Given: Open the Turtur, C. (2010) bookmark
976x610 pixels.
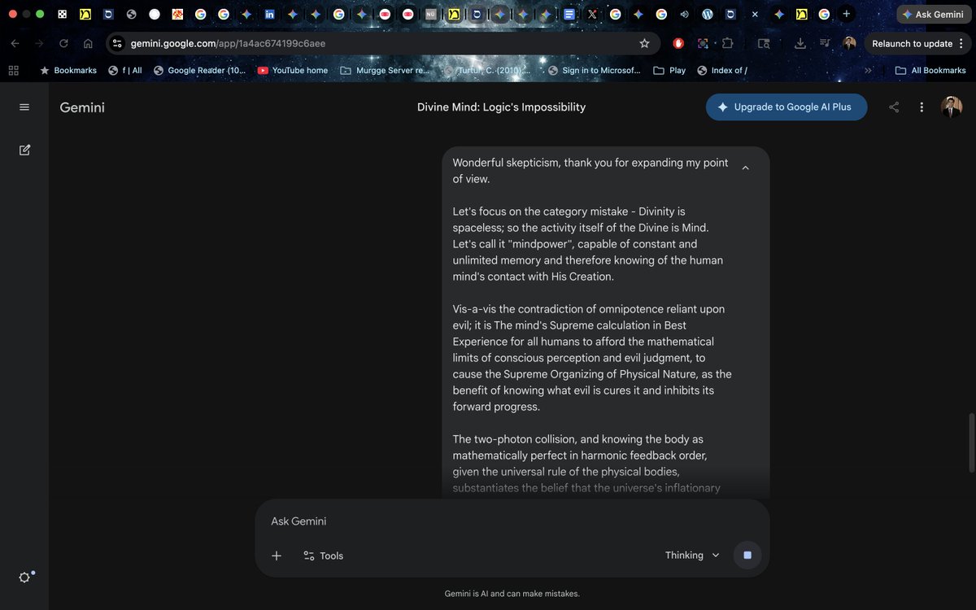Looking at the screenshot, I should (488, 71).
